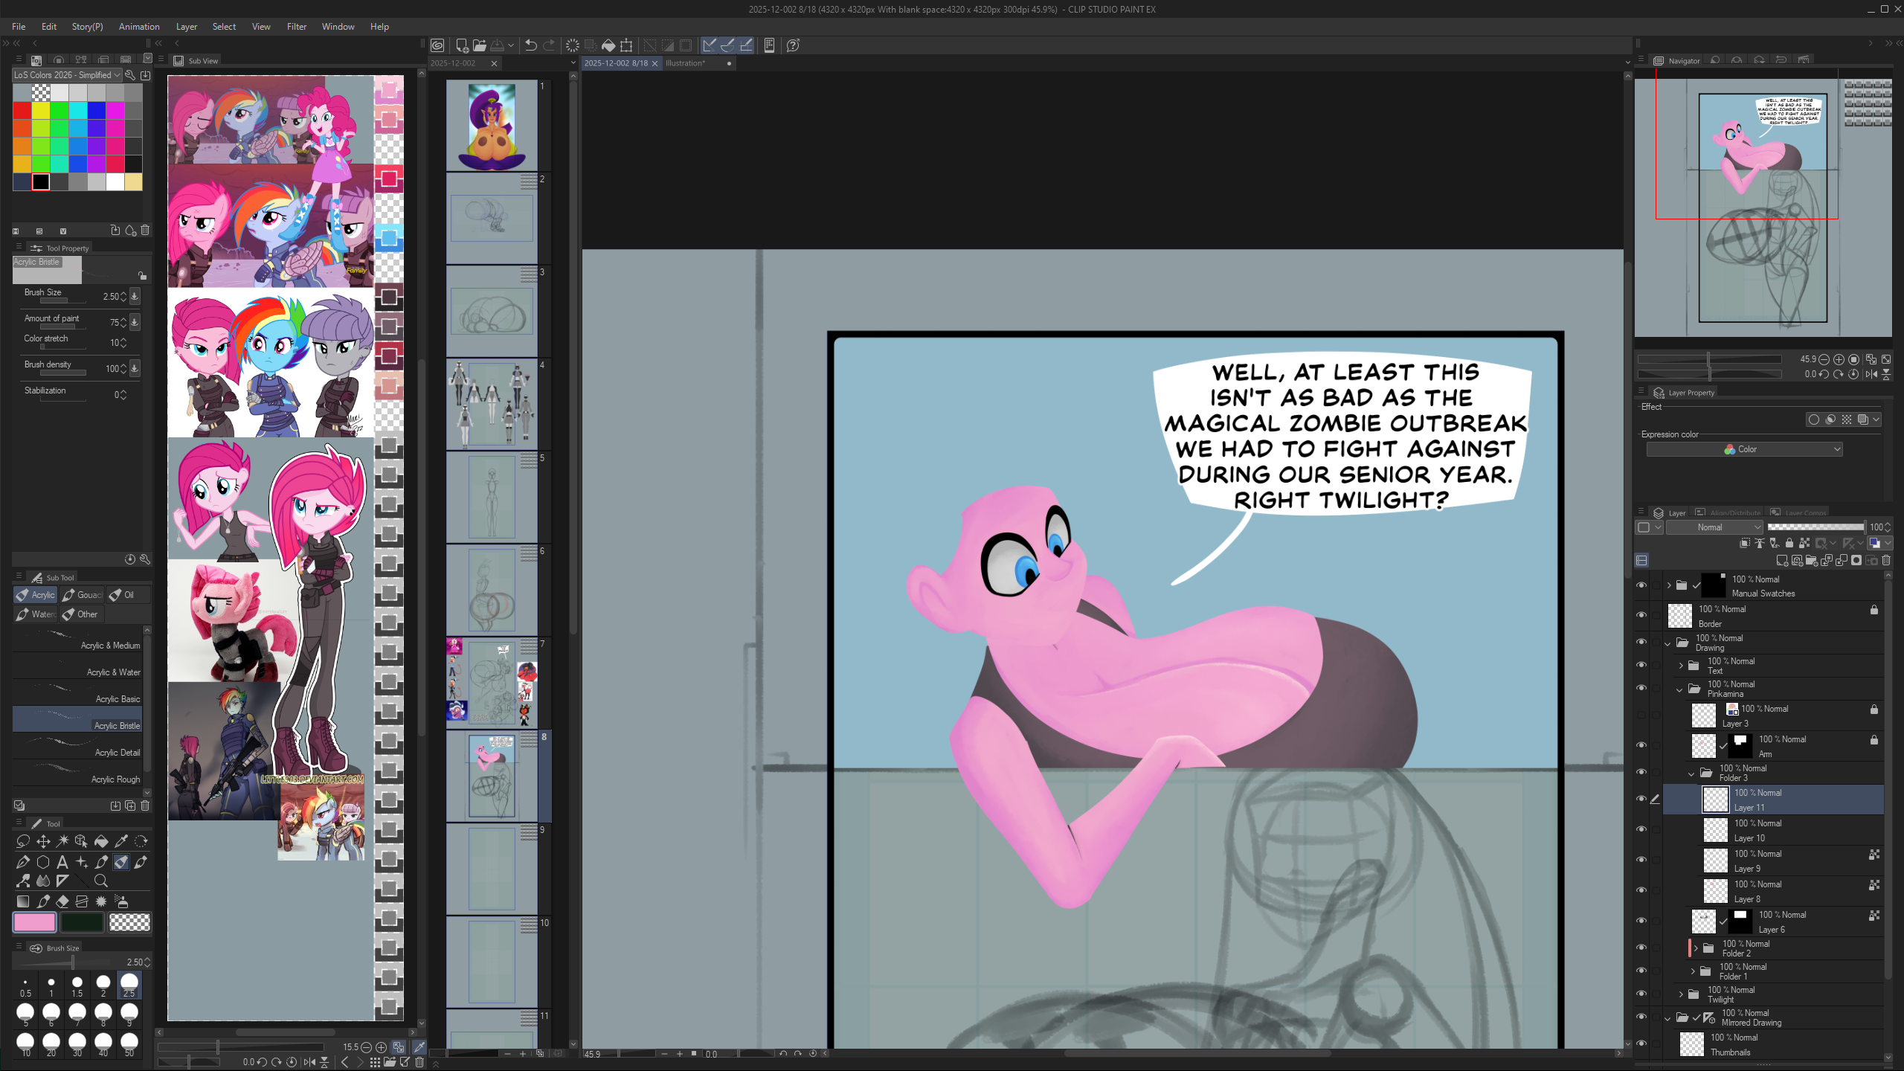Select the Blend tool

[x=43, y=881]
